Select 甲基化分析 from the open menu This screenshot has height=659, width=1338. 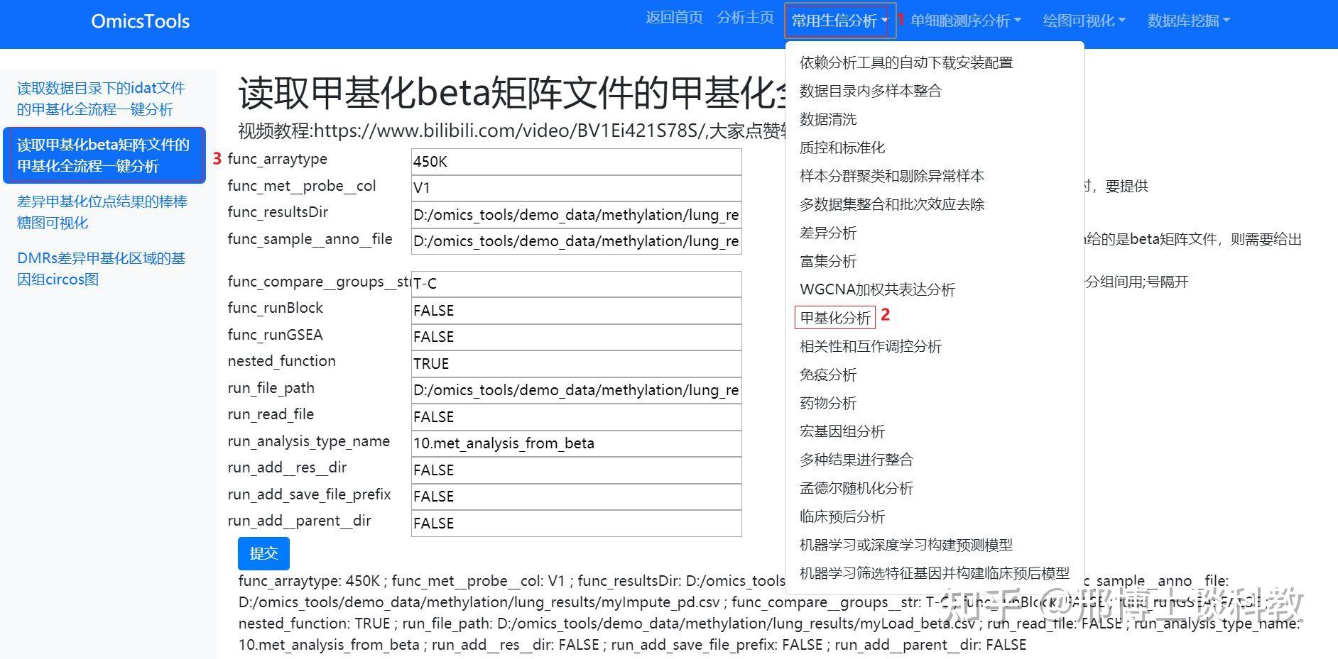(834, 318)
